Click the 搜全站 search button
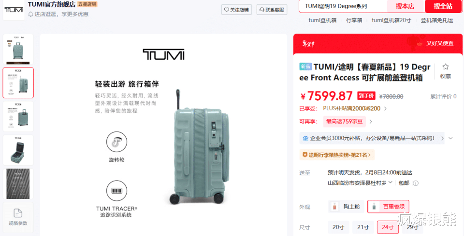This screenshot has height=236, width=464. 443,6
